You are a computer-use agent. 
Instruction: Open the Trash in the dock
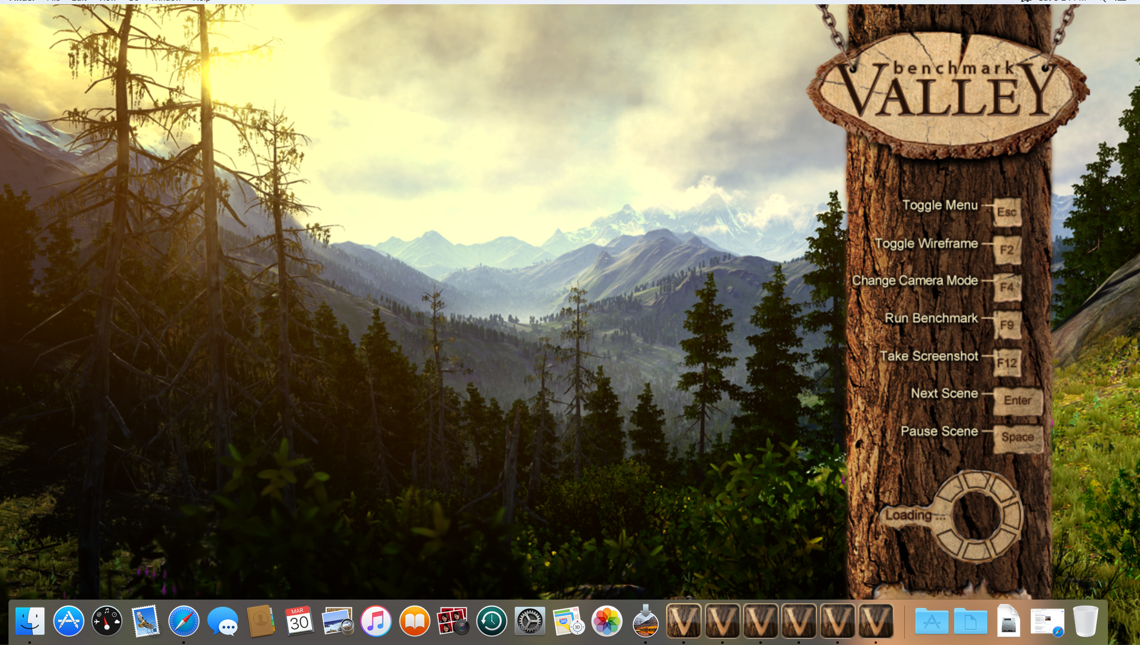[x=1085, y=621]
